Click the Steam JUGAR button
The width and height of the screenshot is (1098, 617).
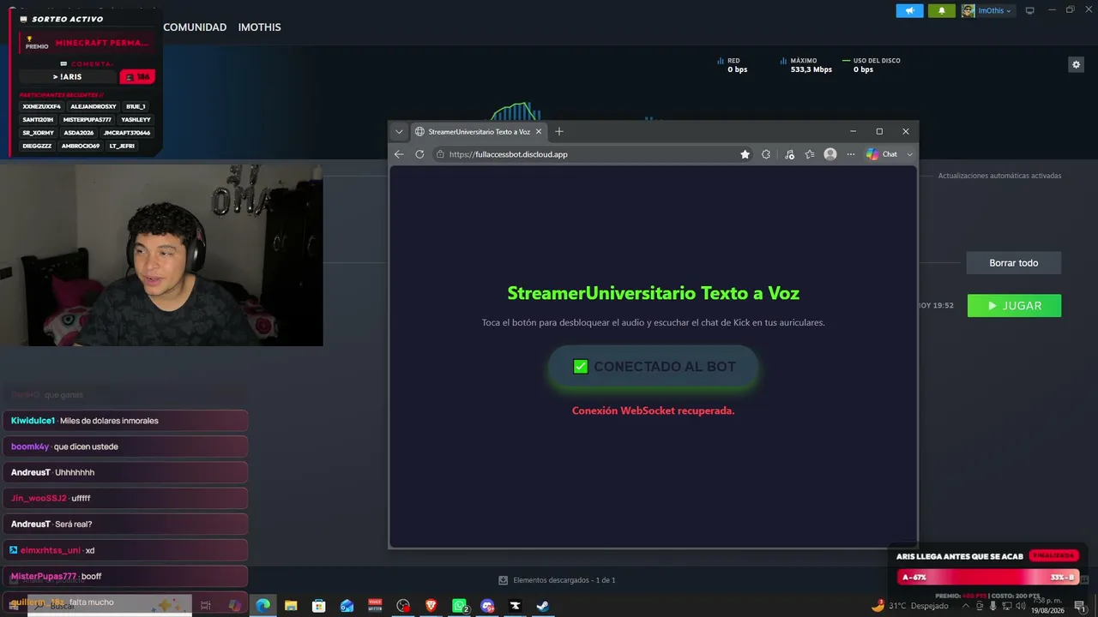1014,306
